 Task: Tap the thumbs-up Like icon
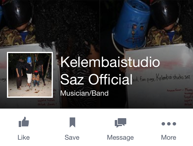point(24,122)
